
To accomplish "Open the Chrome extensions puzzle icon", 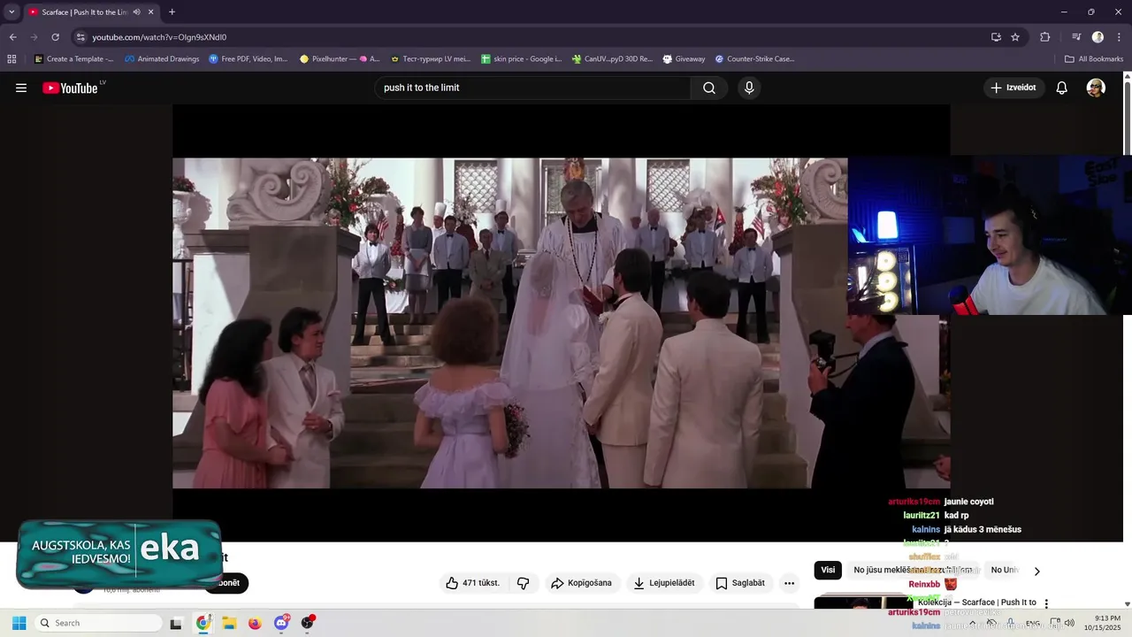I will tap(1044, 37).
